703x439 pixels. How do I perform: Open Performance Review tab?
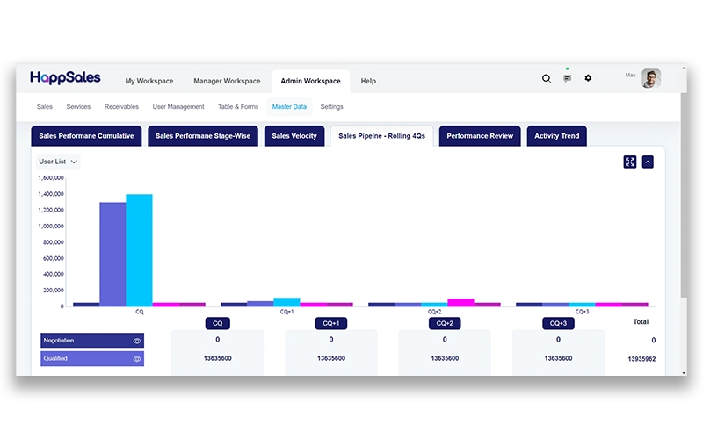pyautogui.click(x=480, y=136)
